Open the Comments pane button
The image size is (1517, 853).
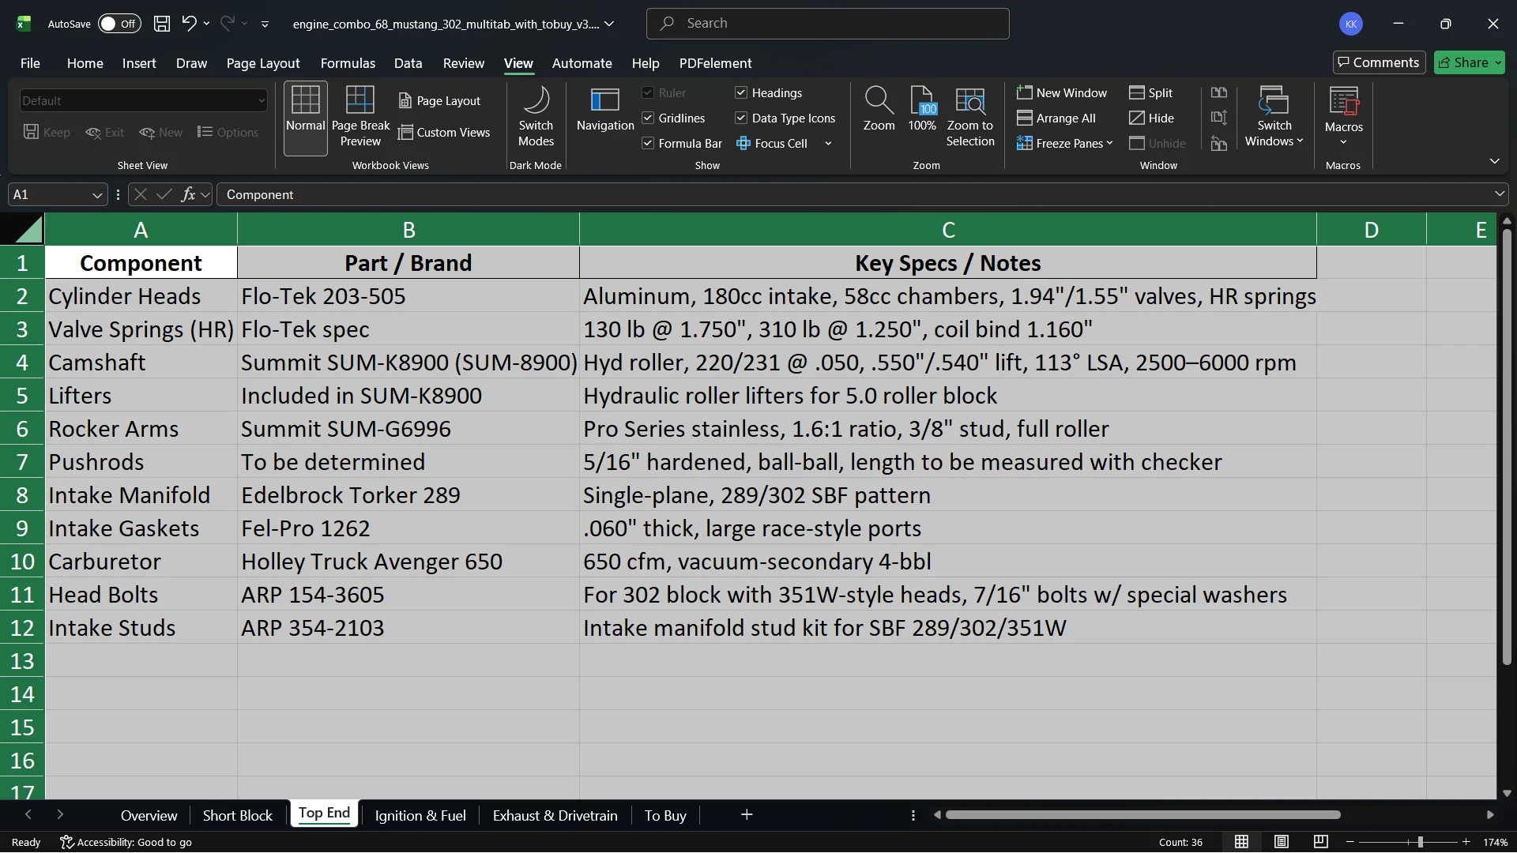pyautogui.click(x=1379, y=62)
